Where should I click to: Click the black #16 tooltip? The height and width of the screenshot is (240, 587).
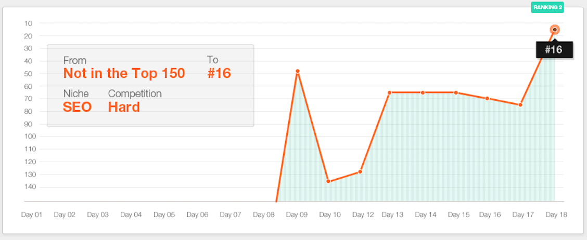[554, 50]
